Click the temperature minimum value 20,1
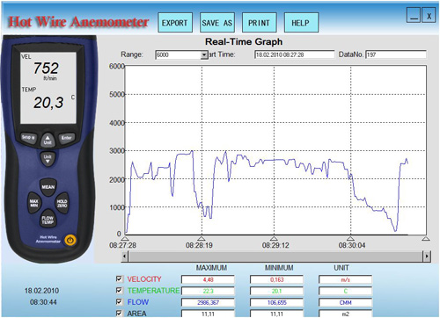This screenshot has width=440, height=318. [276, 291]
